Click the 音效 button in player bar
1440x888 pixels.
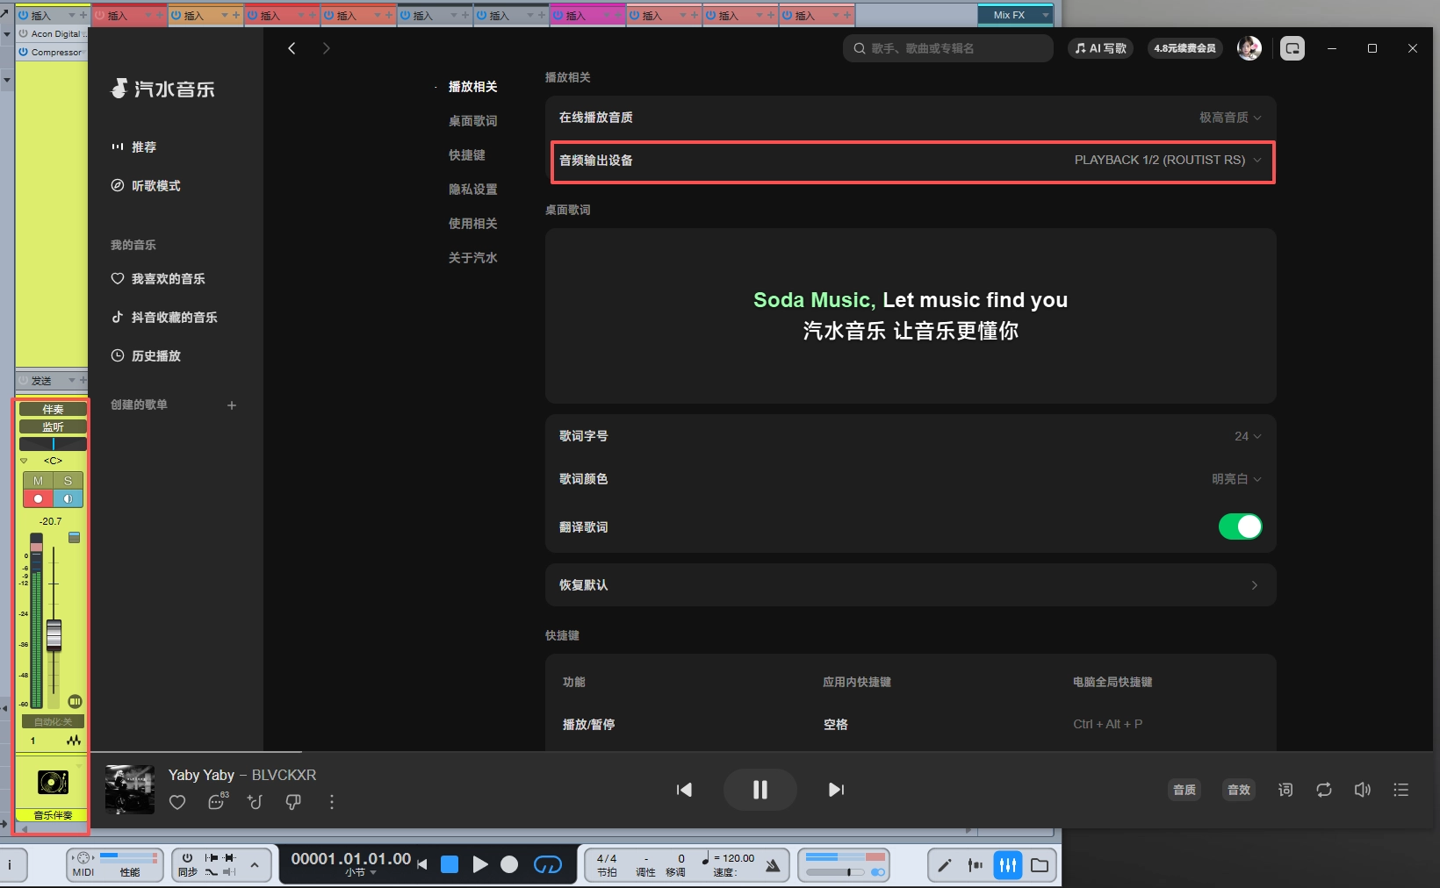pyautogui.click(x=1239, y=790)
